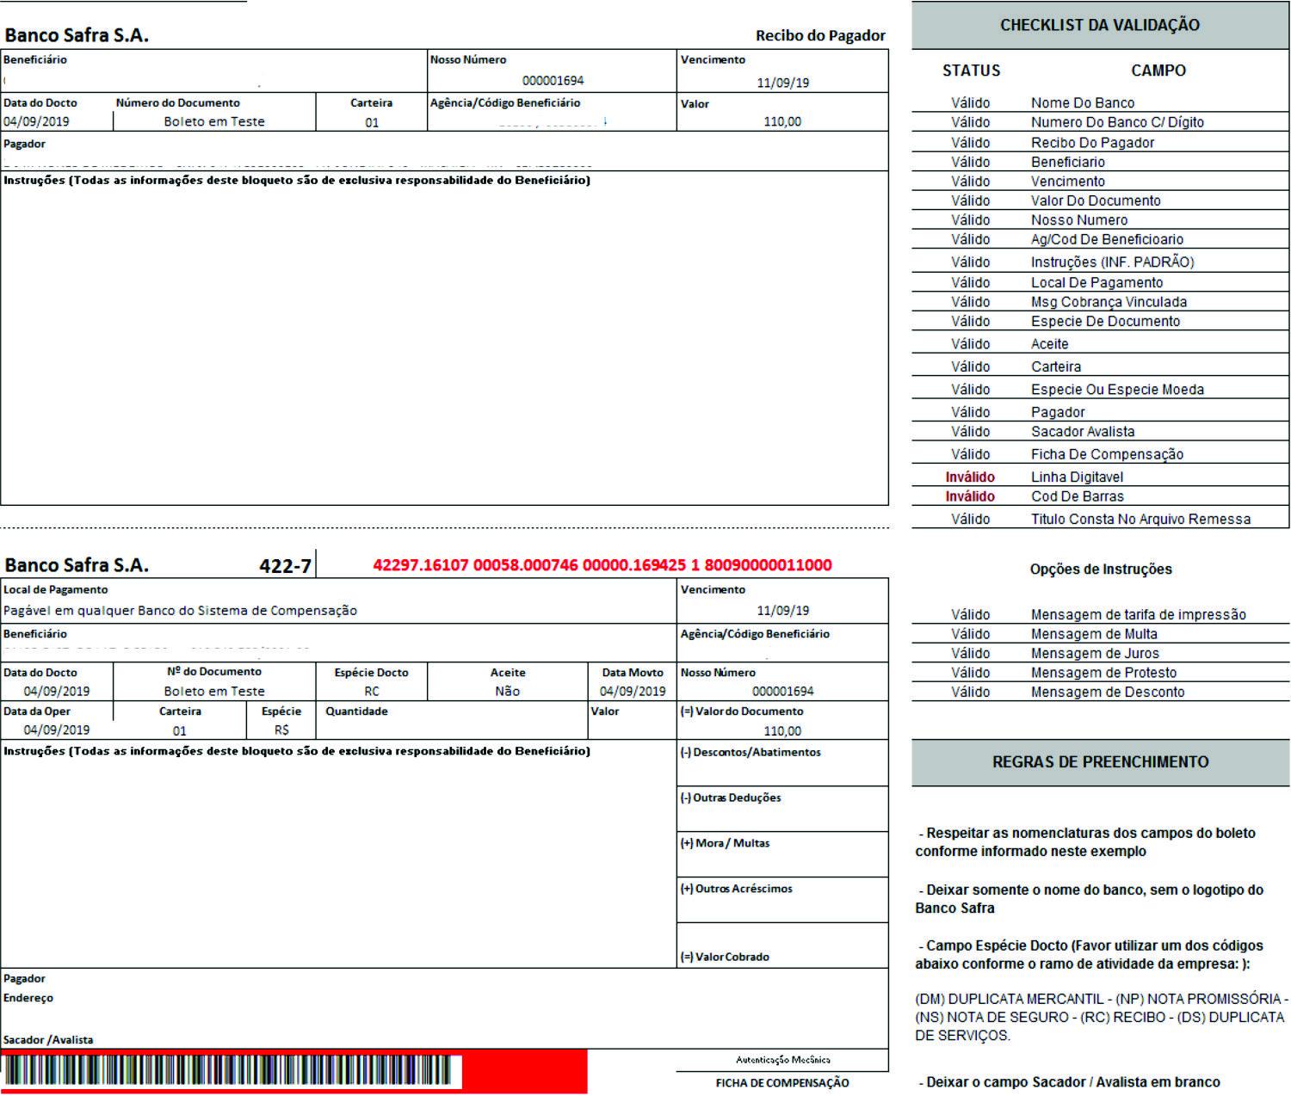
Task: Click the 'Sacador /Avalista' label above the barcode
Action: tap(48, 1040)
